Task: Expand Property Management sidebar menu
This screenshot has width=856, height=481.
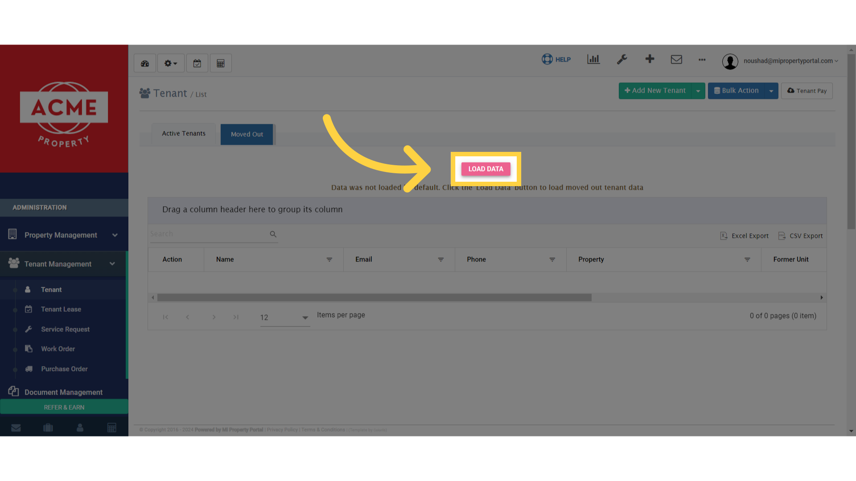Action: (63, 235)
